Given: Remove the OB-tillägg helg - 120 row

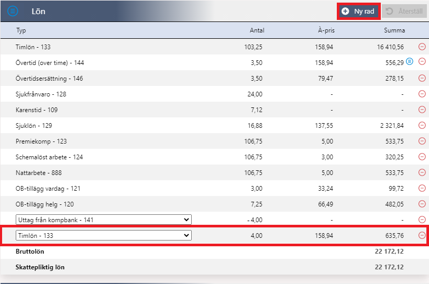Looking at the screenshot, I should click(x=422, y=204).
